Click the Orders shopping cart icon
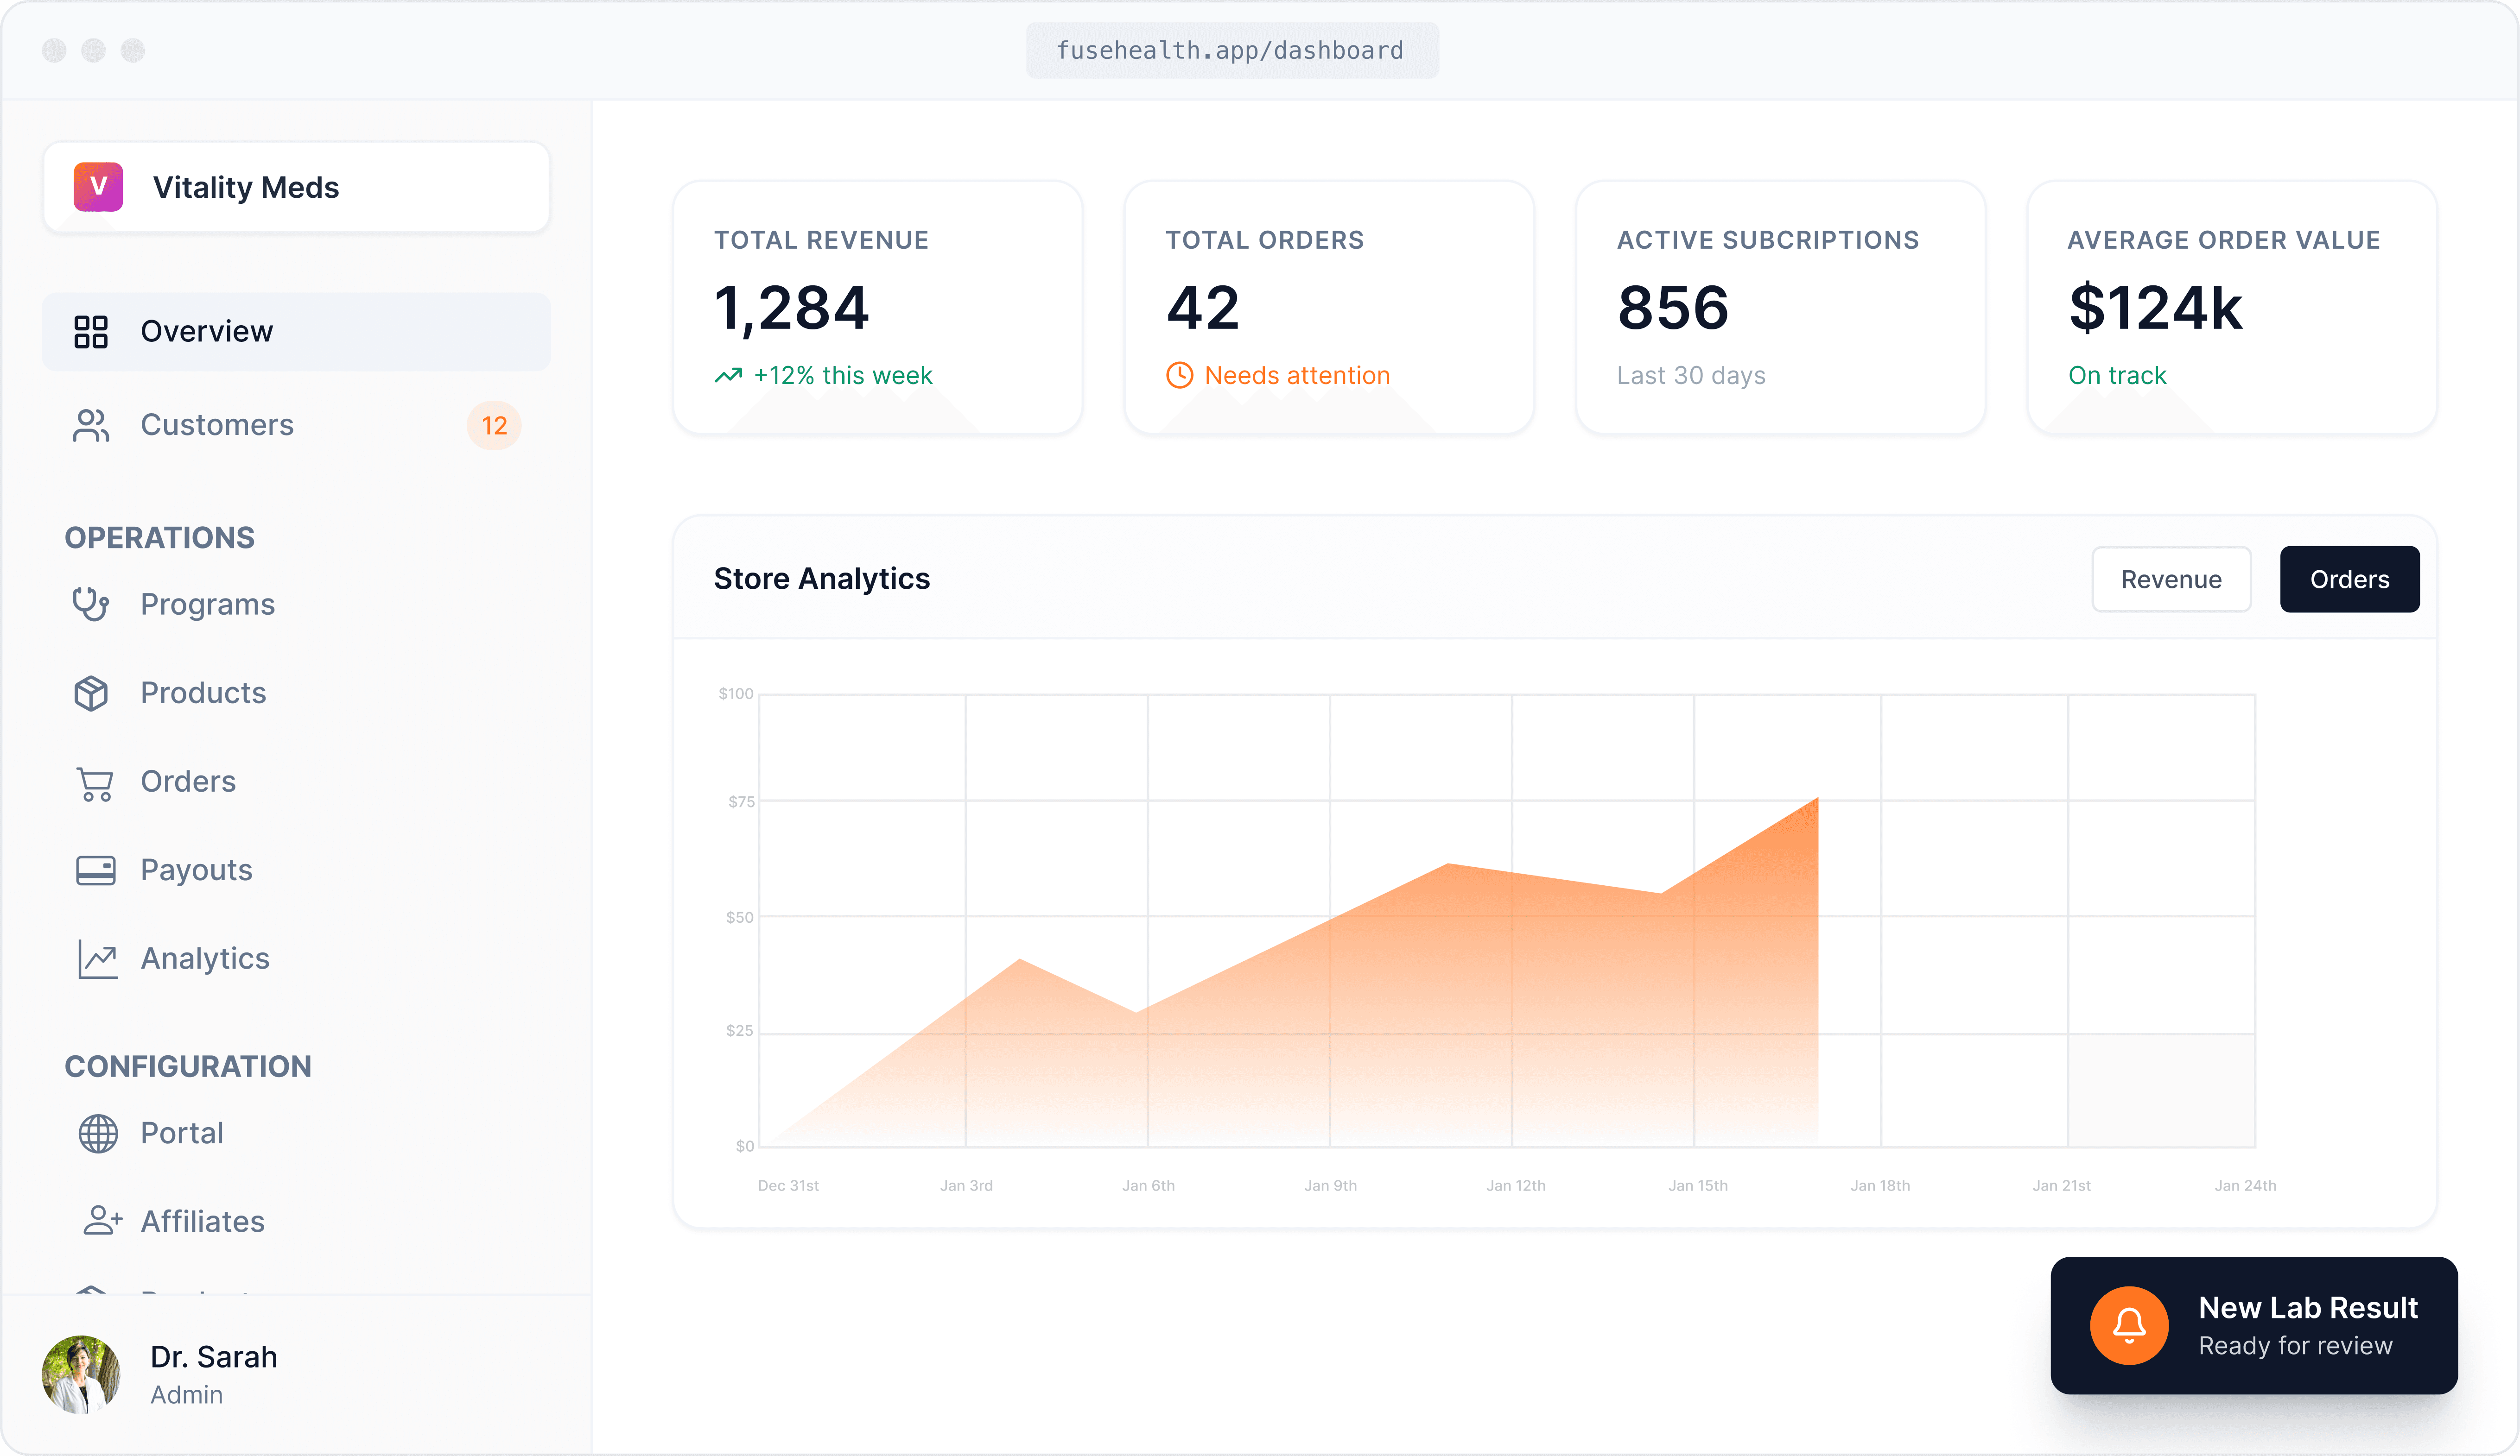 point(95,783)
